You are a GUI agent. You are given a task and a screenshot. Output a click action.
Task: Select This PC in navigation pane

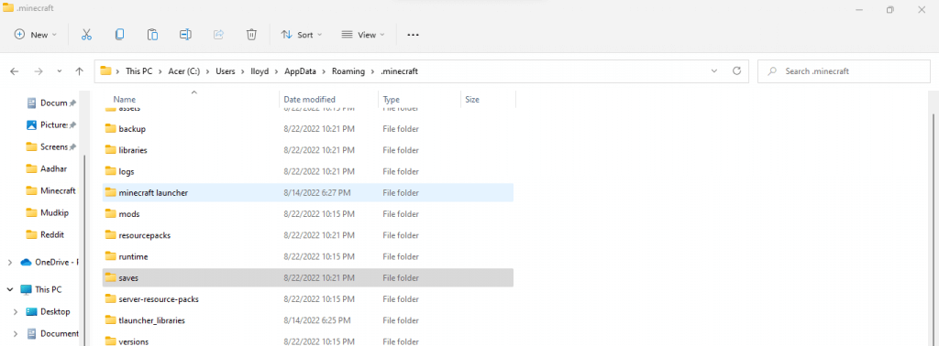coord(40,289)
